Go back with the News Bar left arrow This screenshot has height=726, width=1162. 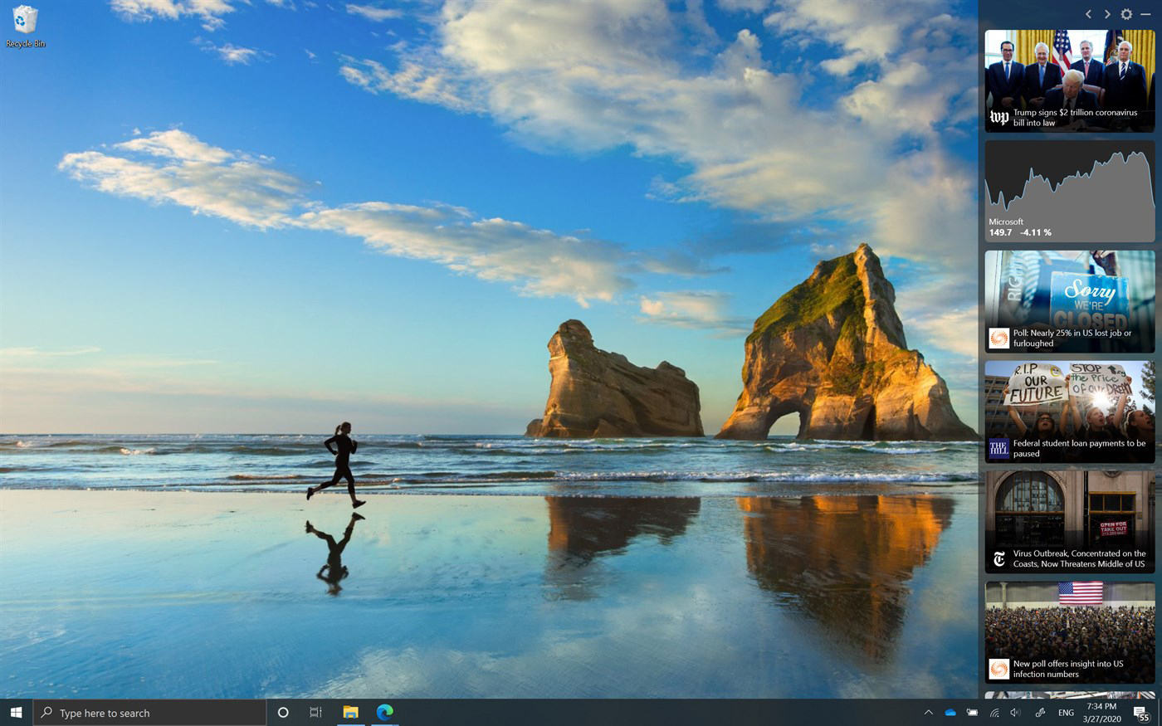[1088, 13]
